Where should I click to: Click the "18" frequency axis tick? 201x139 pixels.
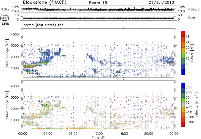tap(17, 15)
